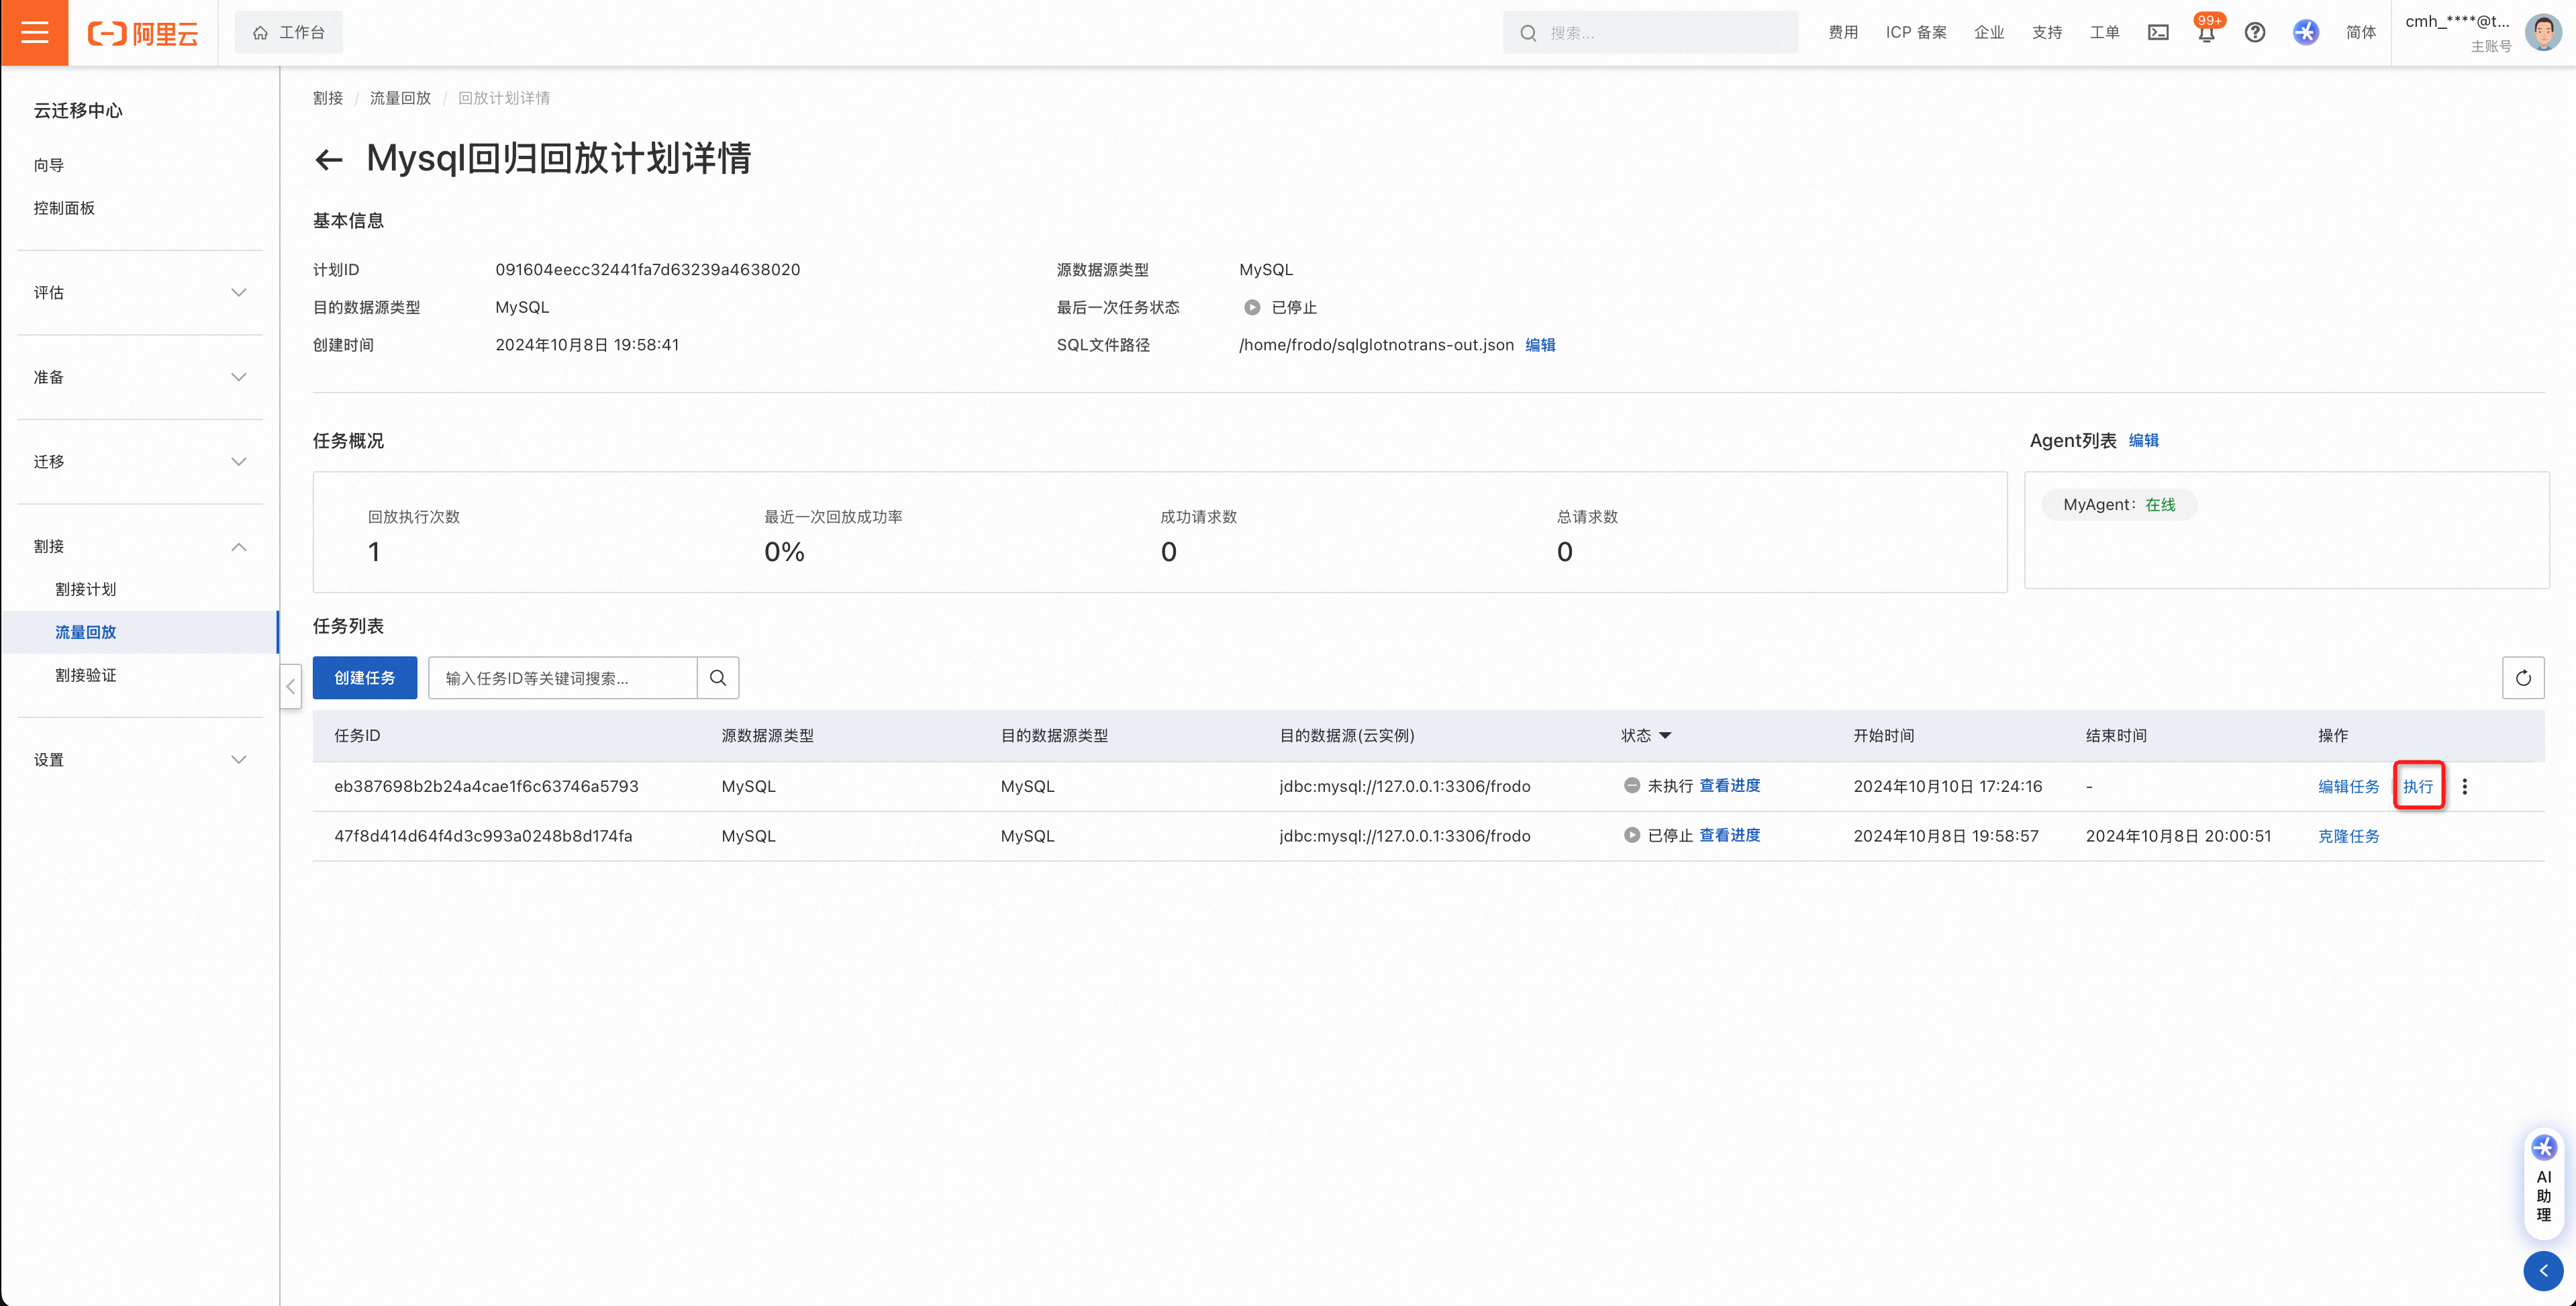Image resolution: width=2576 pixels, height=1306 pixels.
Task: Open the user avatar account menu
Action: [2542, 33]
